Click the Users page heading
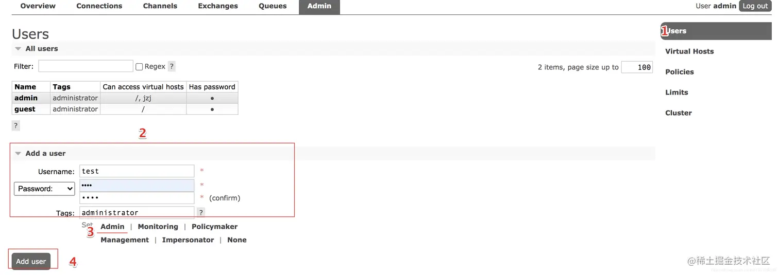This screenshot has height=275, width=779. [x=30, y=34]
